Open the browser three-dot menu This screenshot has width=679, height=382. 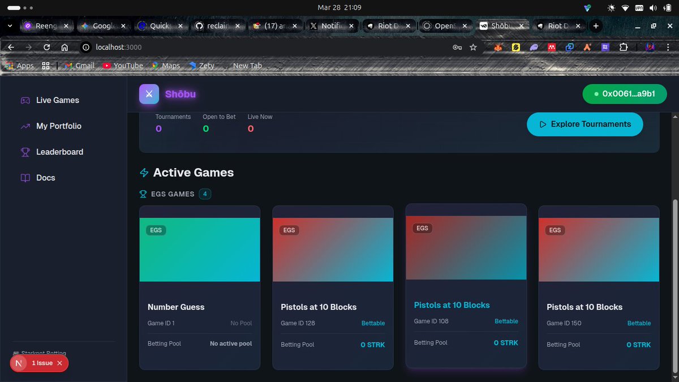coord(668,48)
